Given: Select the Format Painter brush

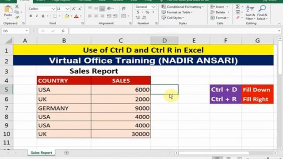Looking at the screenshot, I should (x=17, y=17).
